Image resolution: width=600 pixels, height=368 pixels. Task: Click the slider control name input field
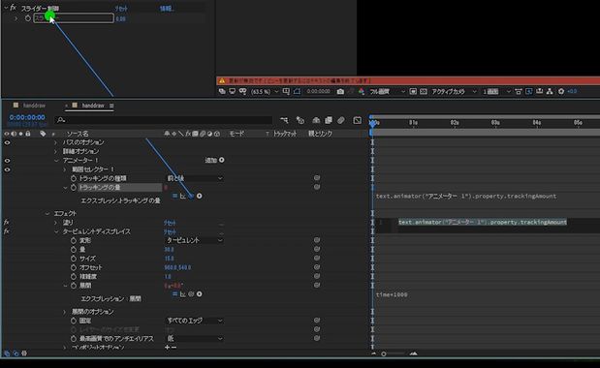[x=74, y=18]
